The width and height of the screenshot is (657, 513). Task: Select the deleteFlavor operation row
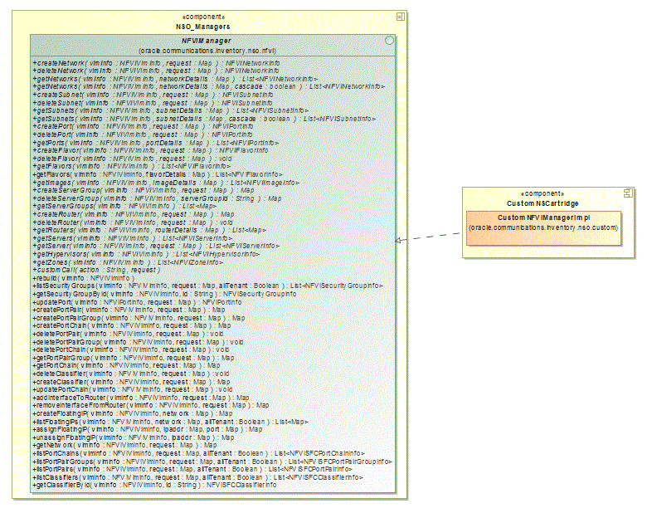pos(132,159)
